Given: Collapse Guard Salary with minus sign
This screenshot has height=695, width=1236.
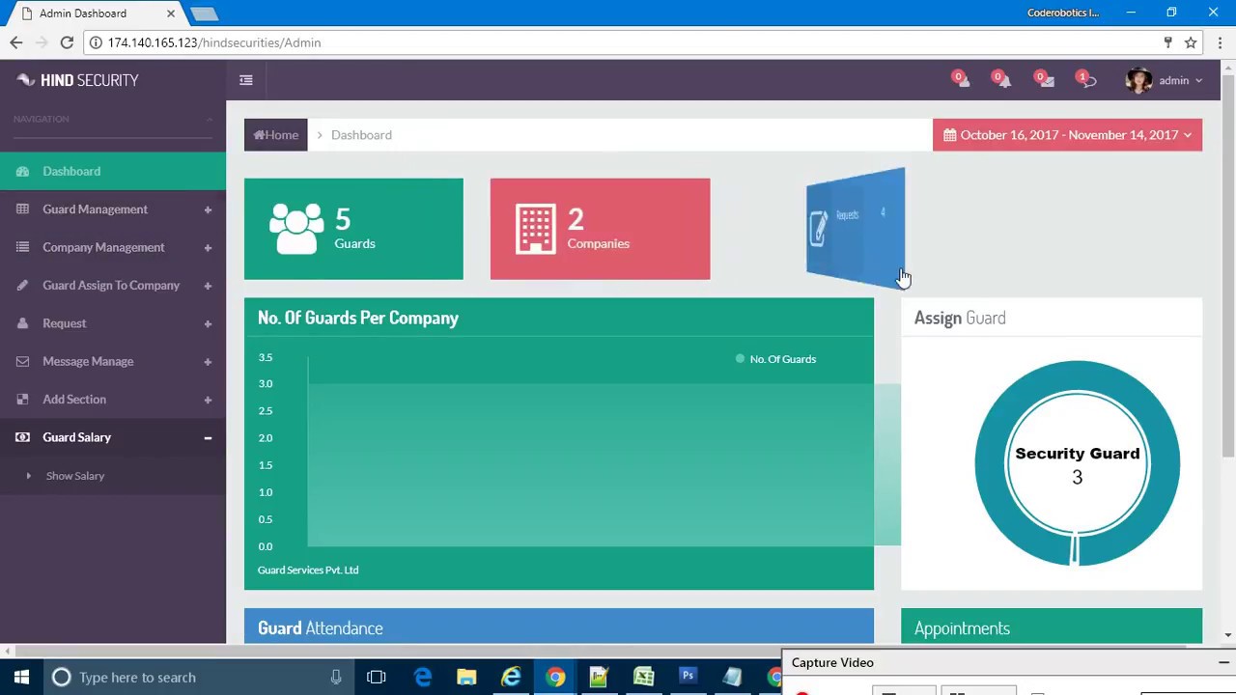Looking at the screenshot, I should pyautogui.click(x=208, y=437).
